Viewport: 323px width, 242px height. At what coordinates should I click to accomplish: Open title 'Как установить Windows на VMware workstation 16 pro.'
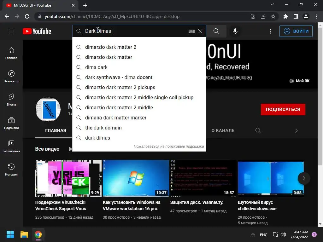[x=132, y=205]
